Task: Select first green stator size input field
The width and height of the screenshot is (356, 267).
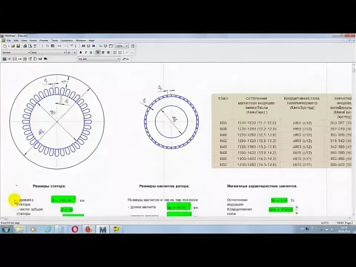Action: (63, 200)
